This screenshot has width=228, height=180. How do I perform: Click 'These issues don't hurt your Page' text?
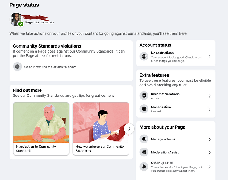[x=176, y=169]
